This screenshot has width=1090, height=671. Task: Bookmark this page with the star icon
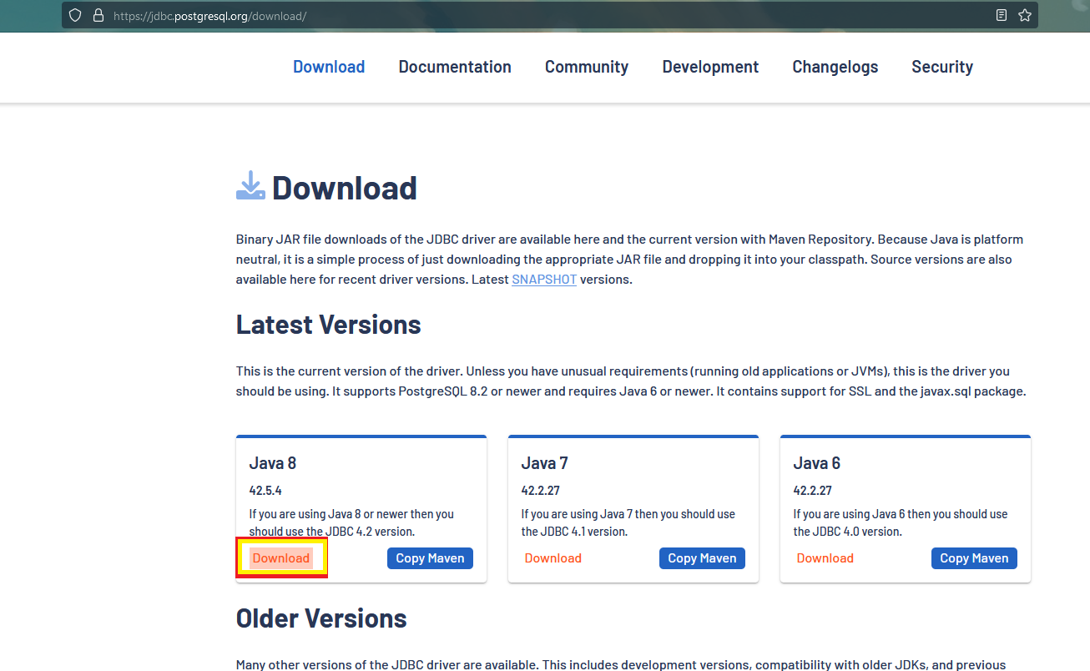coord(1025,15)
